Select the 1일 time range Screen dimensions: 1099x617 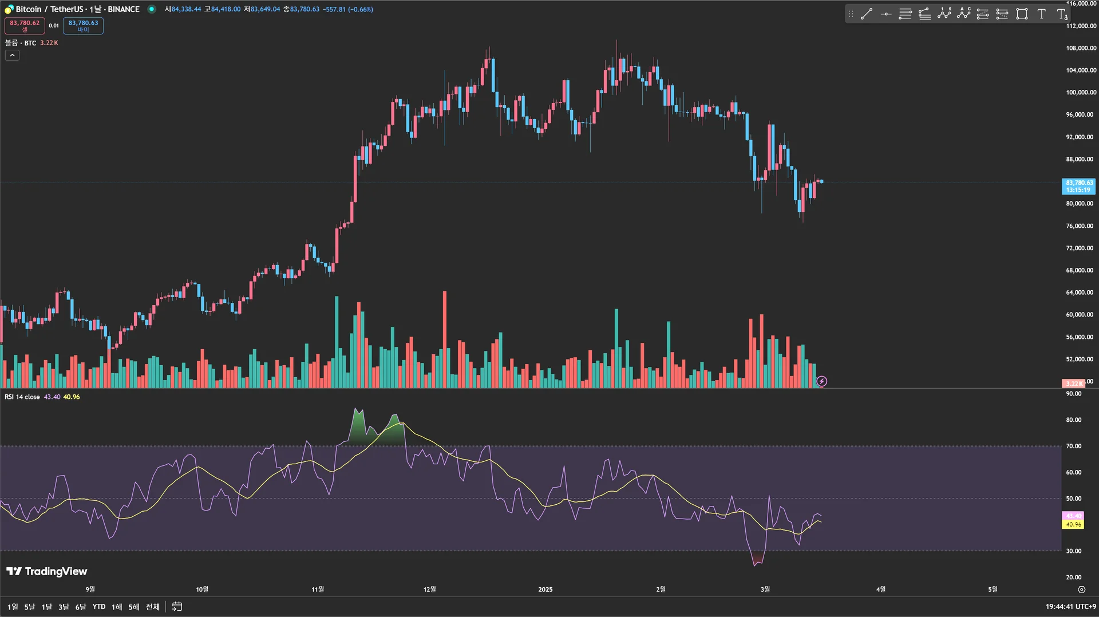click(13, 607)
